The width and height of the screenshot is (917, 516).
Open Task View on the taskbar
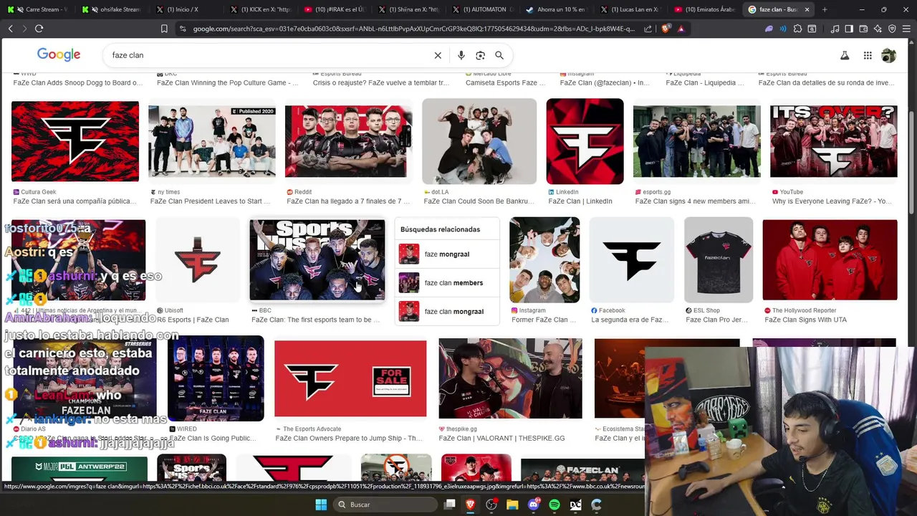coord(449,505)
